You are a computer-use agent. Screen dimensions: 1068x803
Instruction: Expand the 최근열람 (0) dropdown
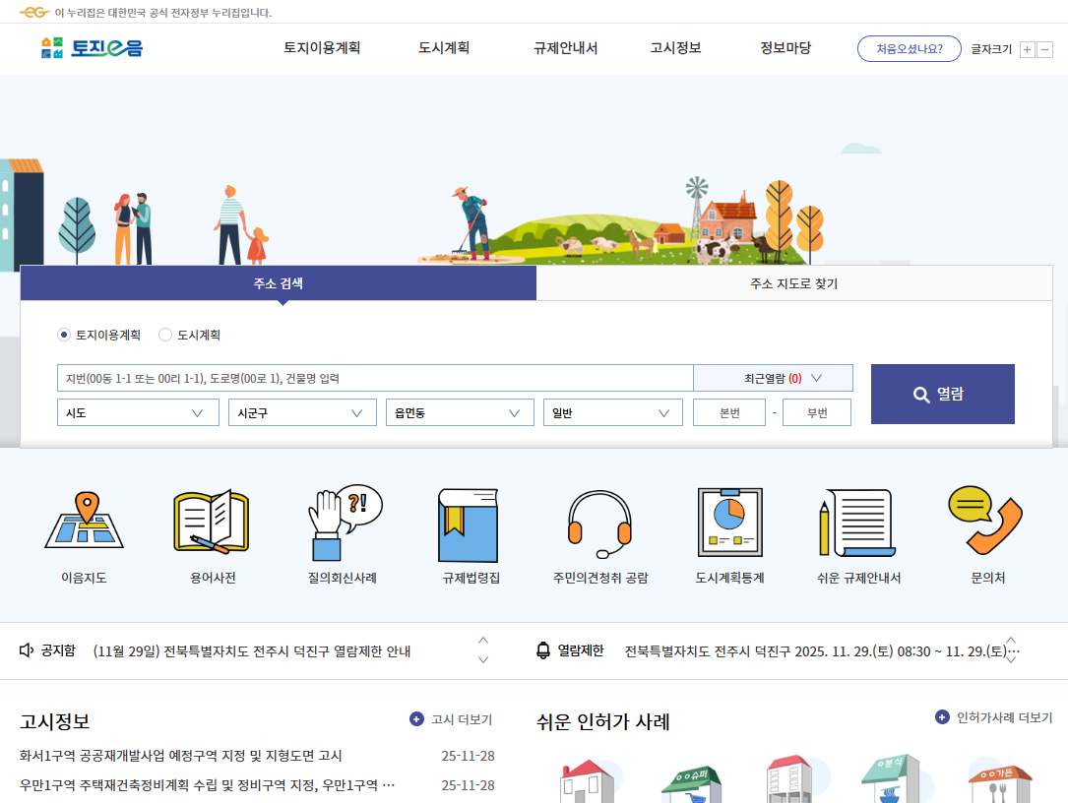point(774,377)
